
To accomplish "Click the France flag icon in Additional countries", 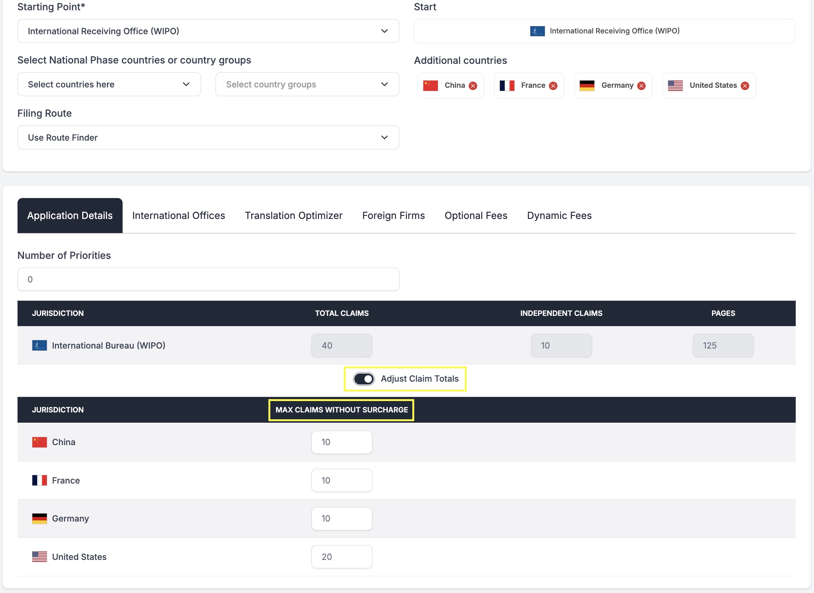I will click(507, 86).
